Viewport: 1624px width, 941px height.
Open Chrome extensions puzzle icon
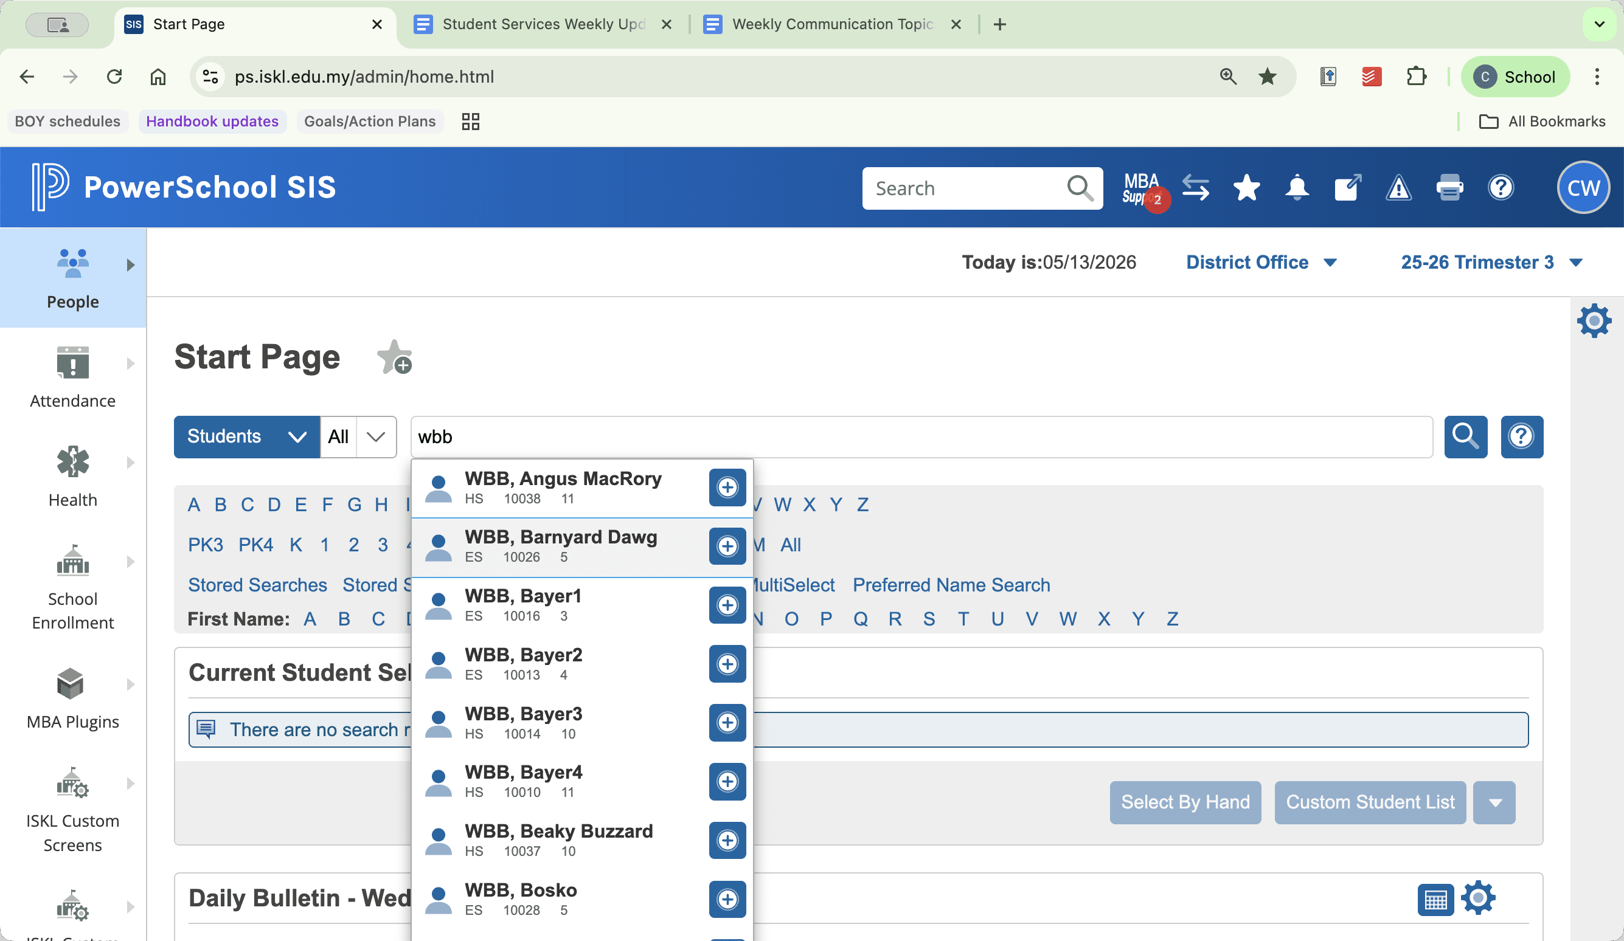click(x=1416, y=77)
